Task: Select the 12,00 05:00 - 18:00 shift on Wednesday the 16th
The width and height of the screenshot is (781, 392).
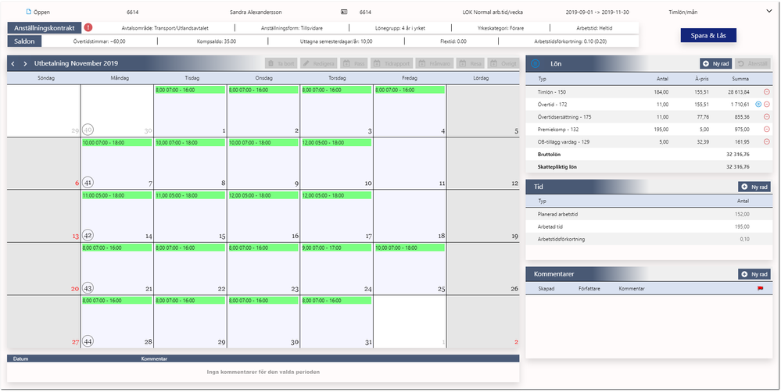Action: (263, 195)
